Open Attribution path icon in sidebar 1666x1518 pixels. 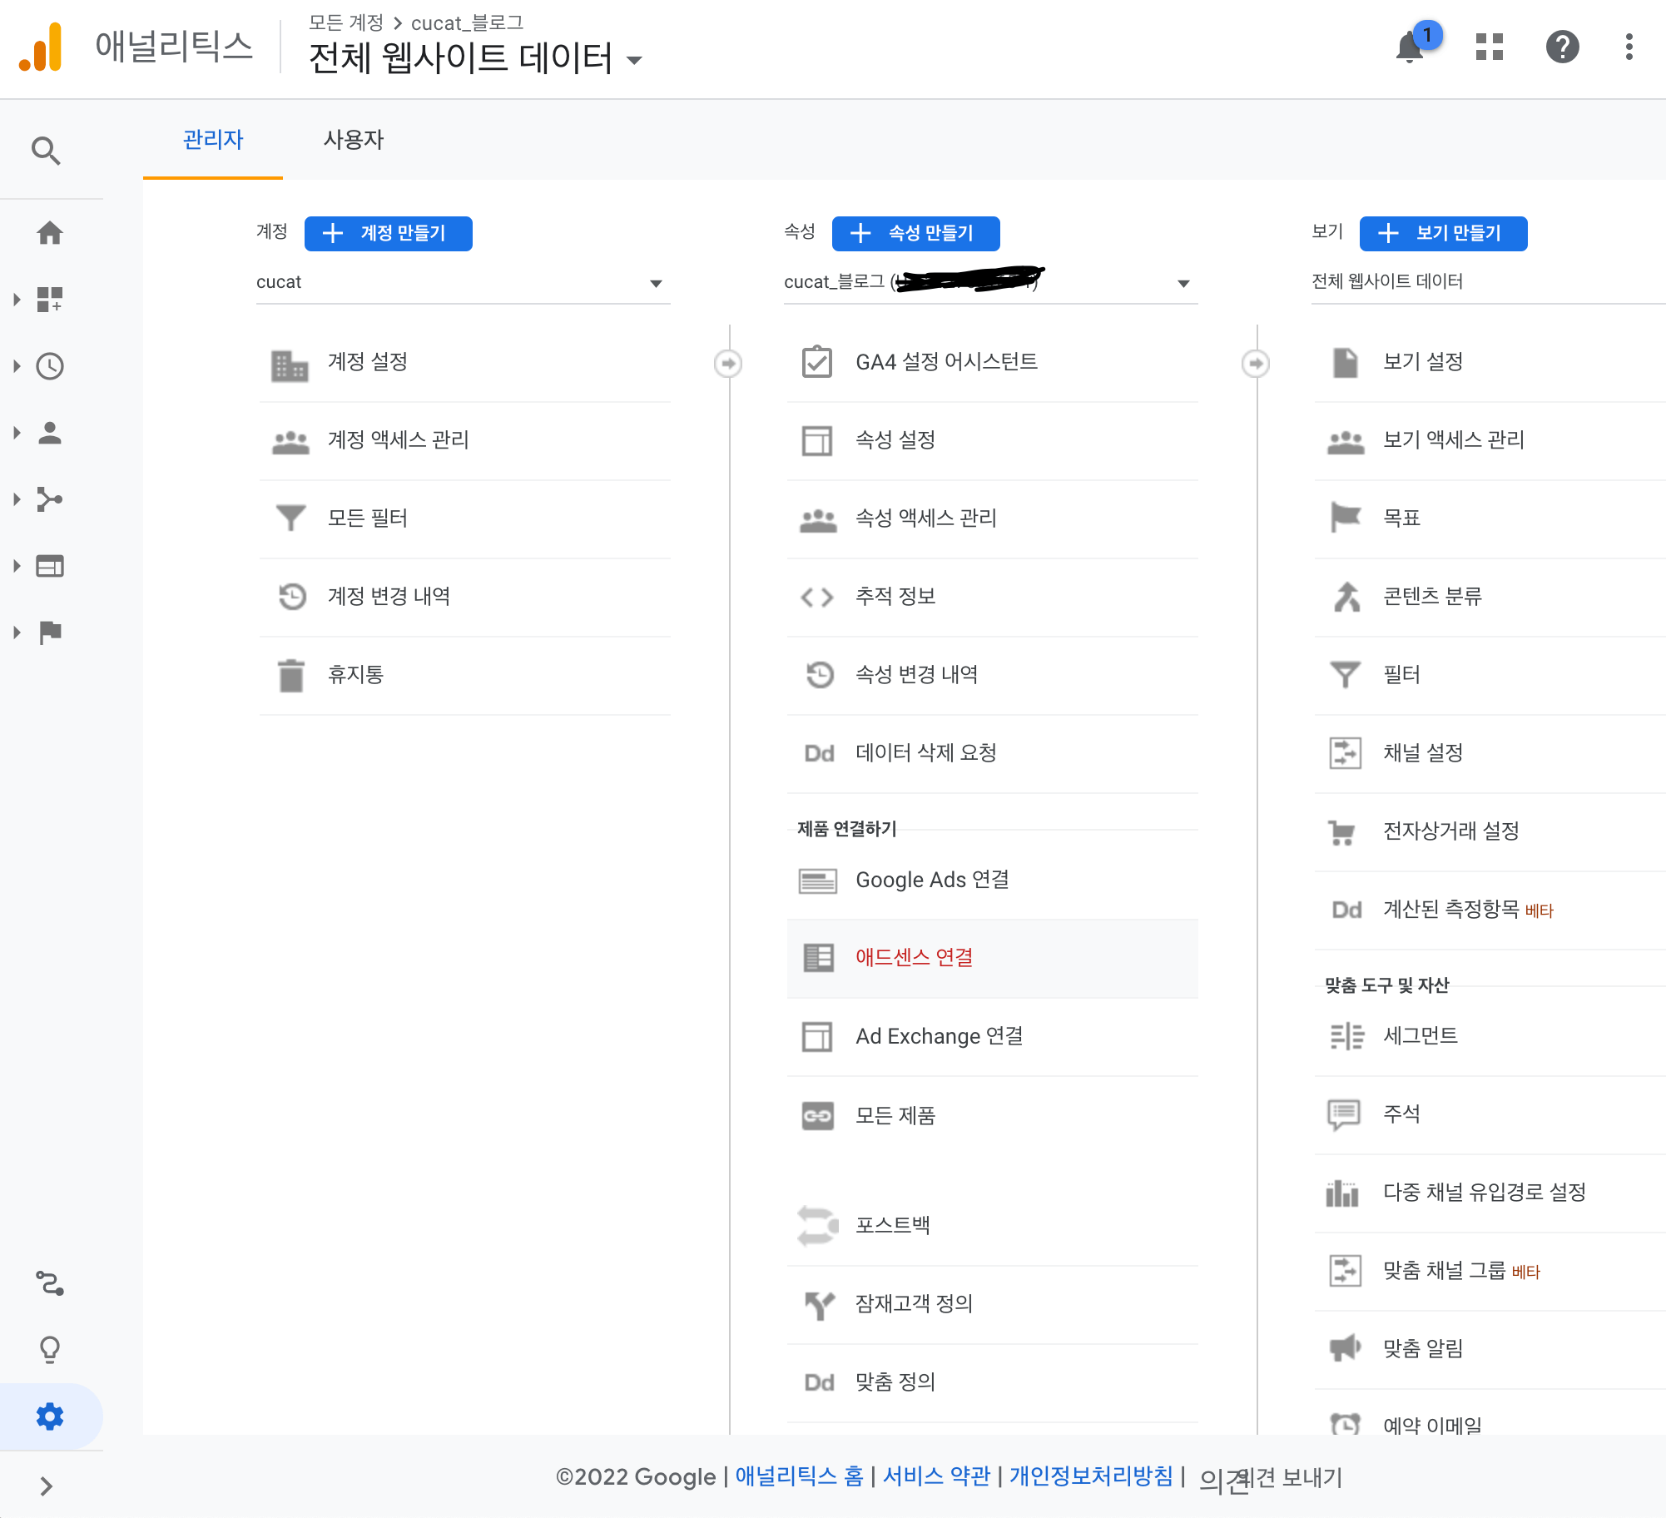tap(50, 1283)
